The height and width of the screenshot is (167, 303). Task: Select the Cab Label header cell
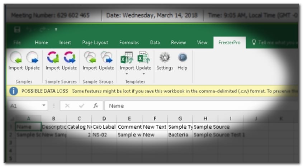point(104,127)
